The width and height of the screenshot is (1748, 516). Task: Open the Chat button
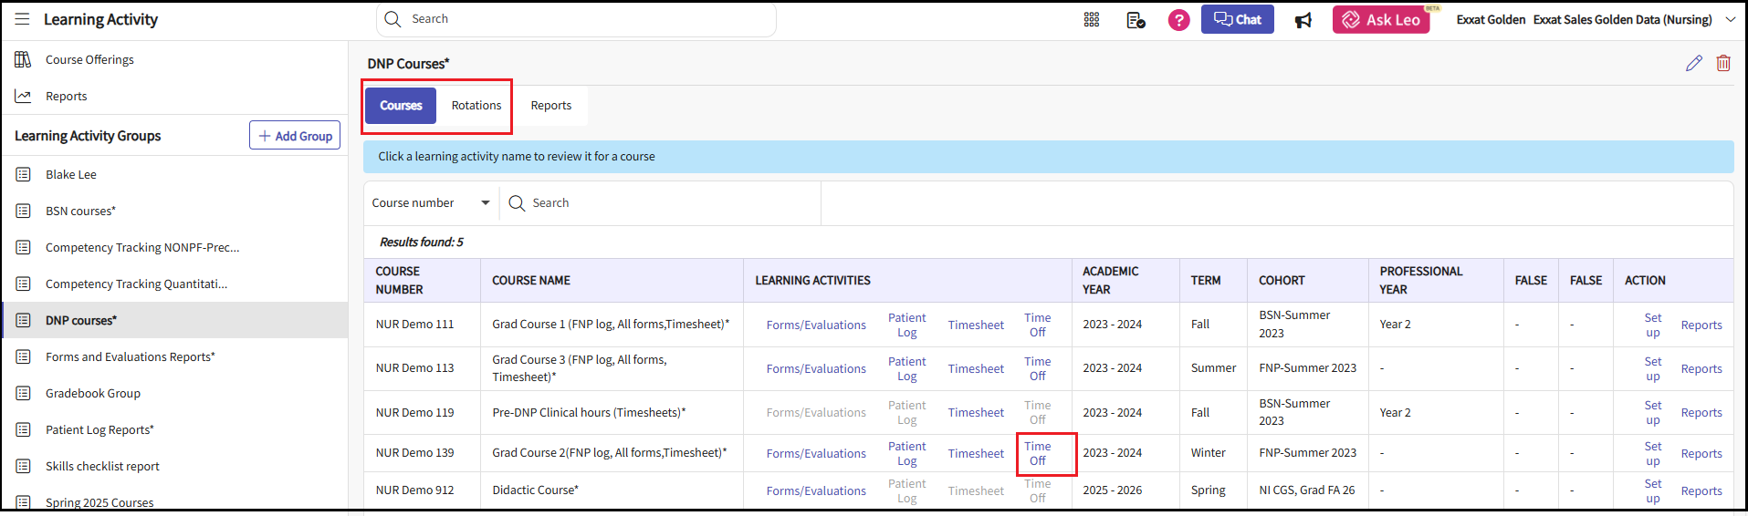(1237, 19)
